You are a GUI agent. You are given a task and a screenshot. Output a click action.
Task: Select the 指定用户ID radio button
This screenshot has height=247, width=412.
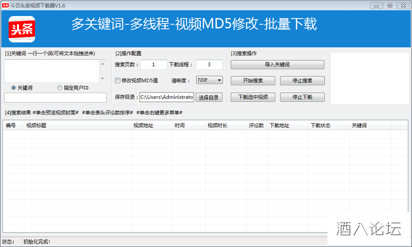(60, 88)
